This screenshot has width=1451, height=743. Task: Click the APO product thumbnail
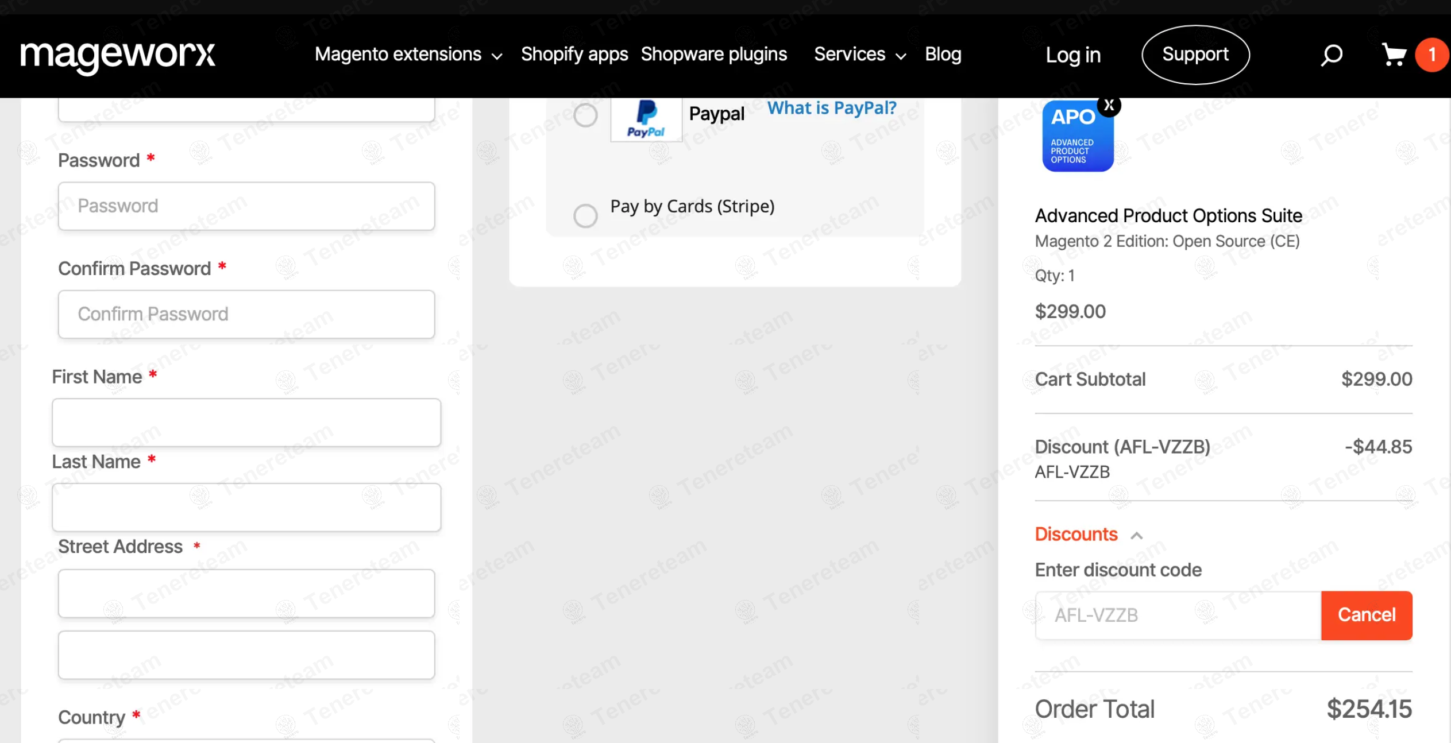click(x=1078, y=136)
